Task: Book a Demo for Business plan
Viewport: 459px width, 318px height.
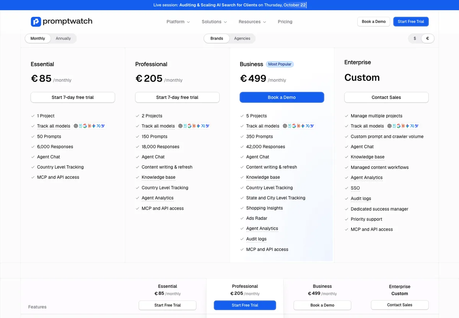Action: pyautogui.click(x=282, y=97)
